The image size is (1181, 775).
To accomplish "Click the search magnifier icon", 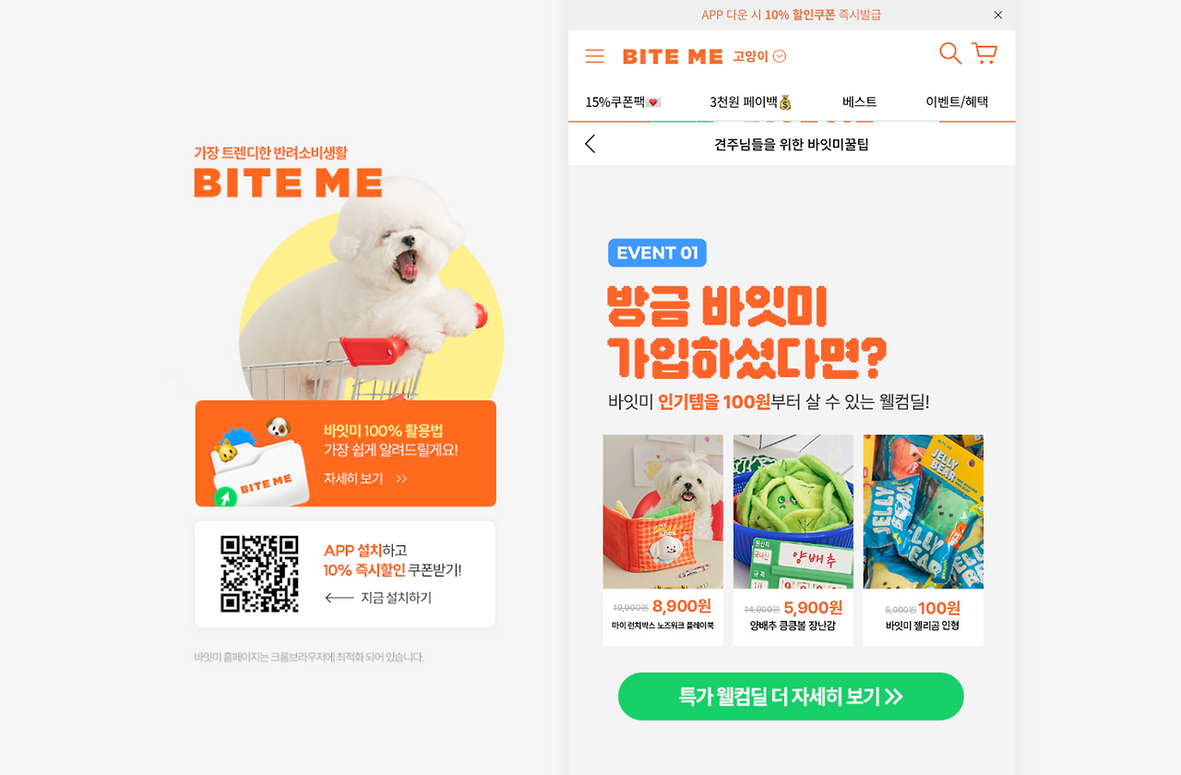I will pos(950,54).
